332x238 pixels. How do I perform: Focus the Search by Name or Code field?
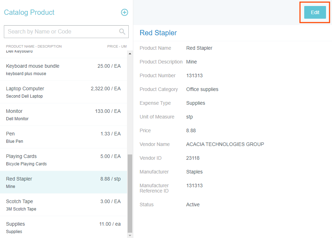[62, 31]
